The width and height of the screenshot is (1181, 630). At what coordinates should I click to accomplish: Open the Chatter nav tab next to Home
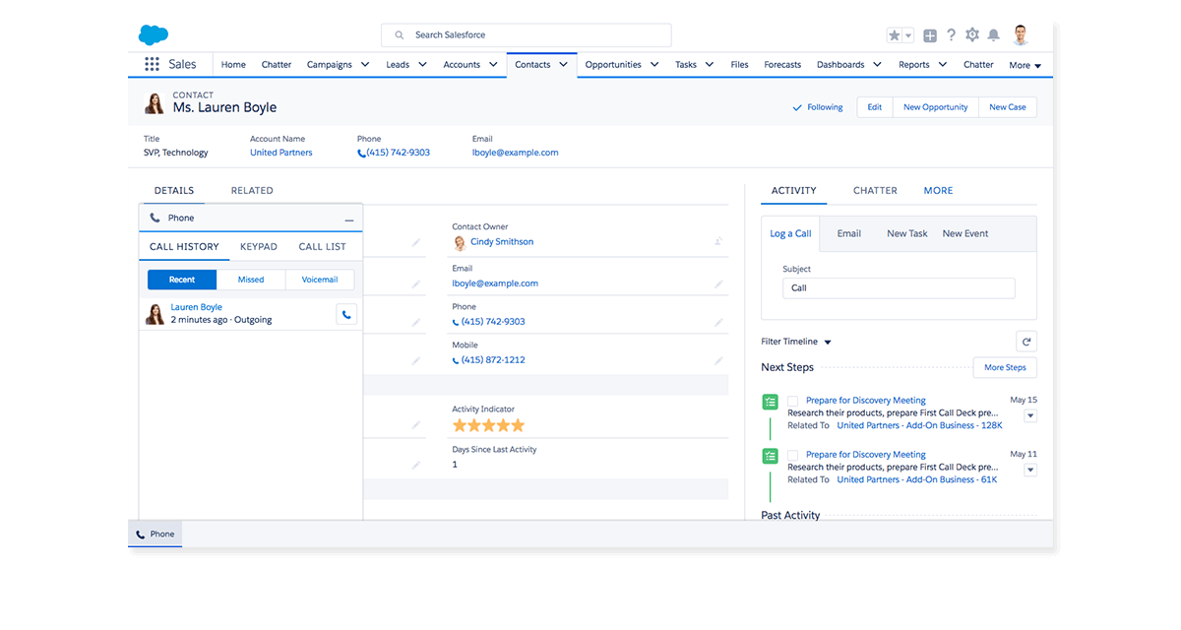tap(277, 65)
